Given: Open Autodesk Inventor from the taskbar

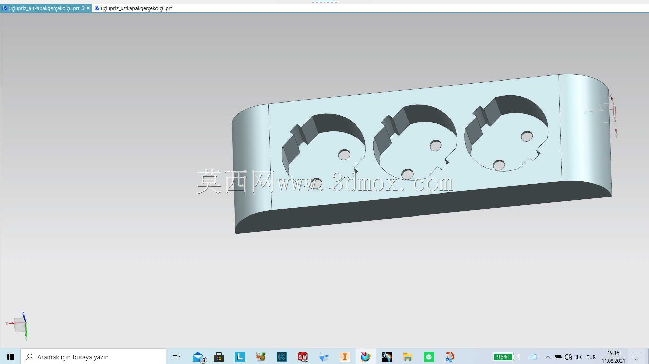Looking at the screenshot, I should (x=344, y=357).
